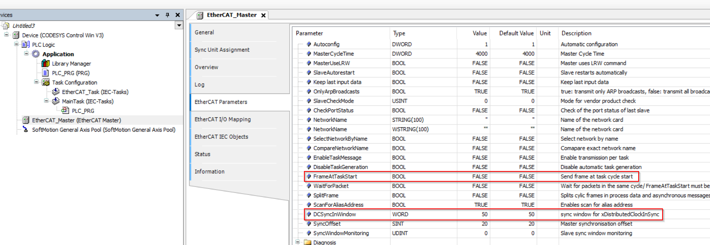Image resolution: width=710 pixels, height=245 pixels.
Task: Collapse the Device (CODESYS Control Win V3) node
Action: 7,35
